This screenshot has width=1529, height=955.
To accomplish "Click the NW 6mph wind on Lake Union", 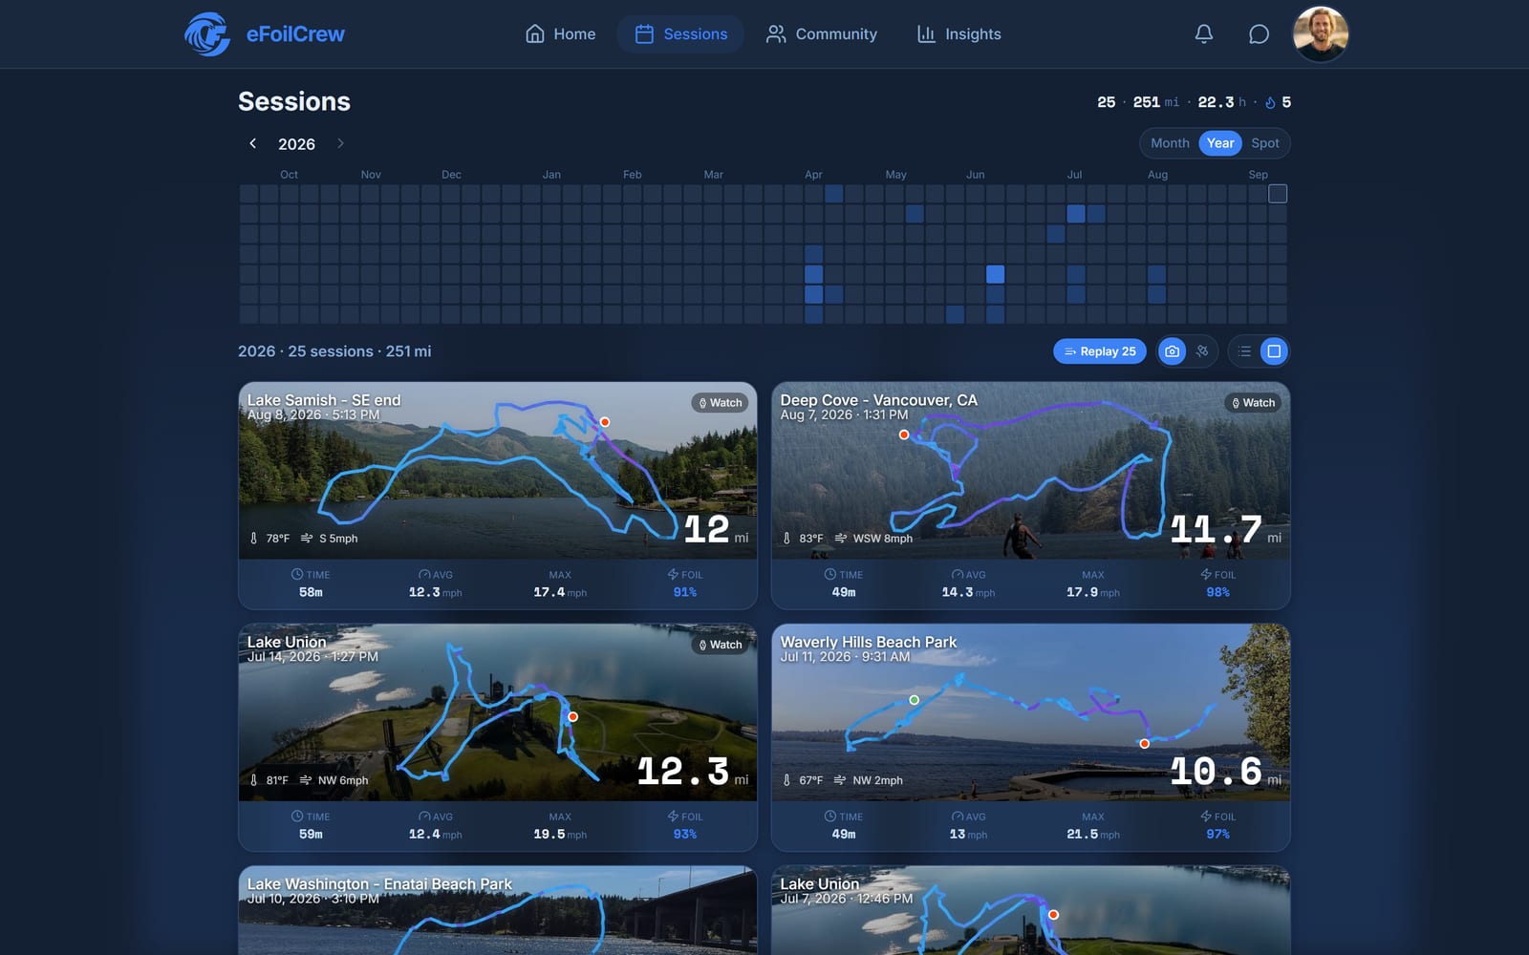I will coord(334,780).
